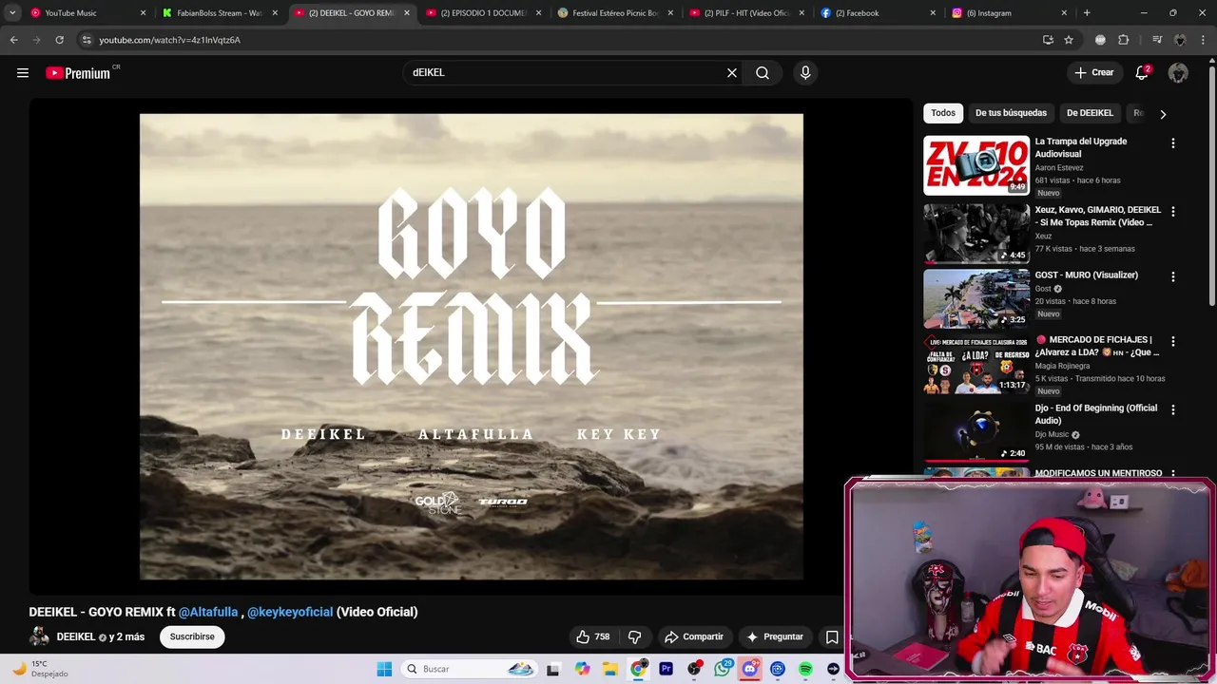Click the 'Magia Rojinegra' channel name
This screenshot has height=684, width=1217.
1062,366
